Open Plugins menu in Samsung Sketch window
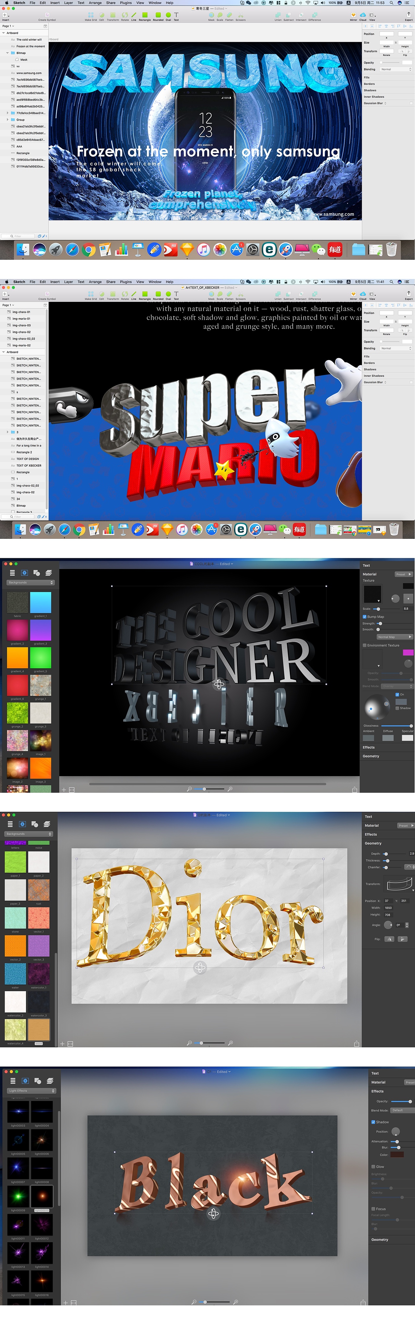 [125, 3]
